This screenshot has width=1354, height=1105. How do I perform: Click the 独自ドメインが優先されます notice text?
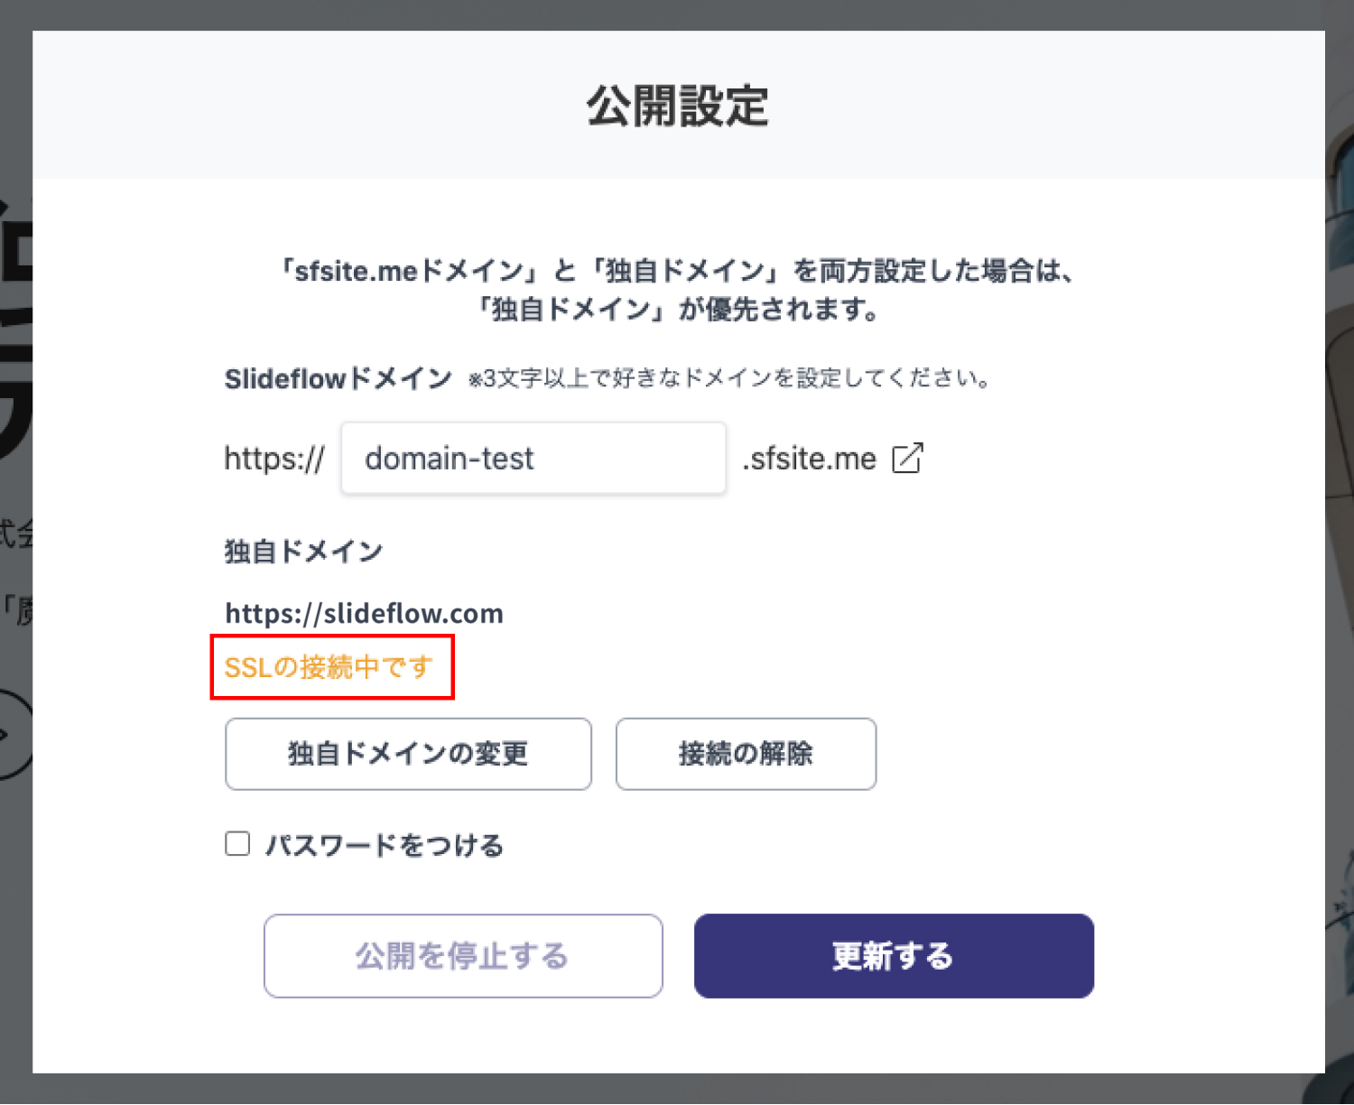tap(677, 310)
